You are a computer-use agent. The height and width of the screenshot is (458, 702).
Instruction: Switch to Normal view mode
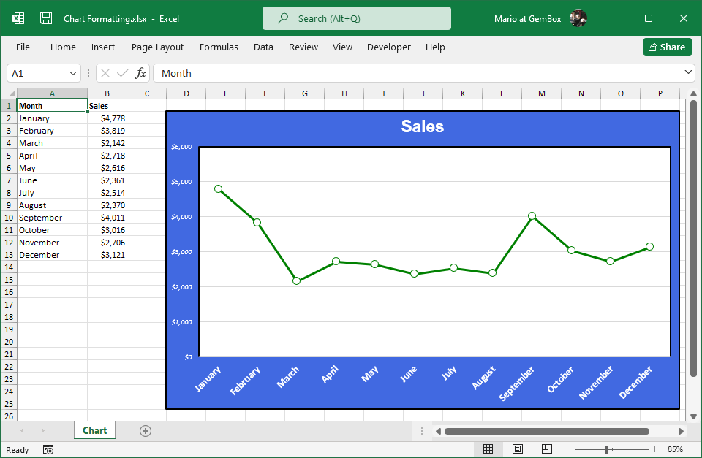pyautogui.click(x=488, y=449)
